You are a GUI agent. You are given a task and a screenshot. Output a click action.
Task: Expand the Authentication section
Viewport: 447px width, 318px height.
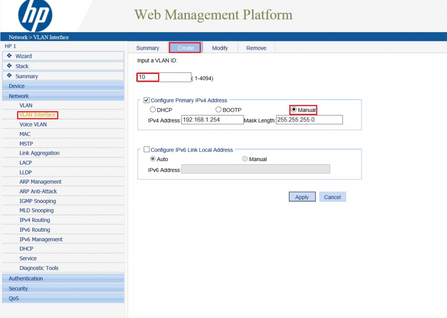click(x=26, y=279)
